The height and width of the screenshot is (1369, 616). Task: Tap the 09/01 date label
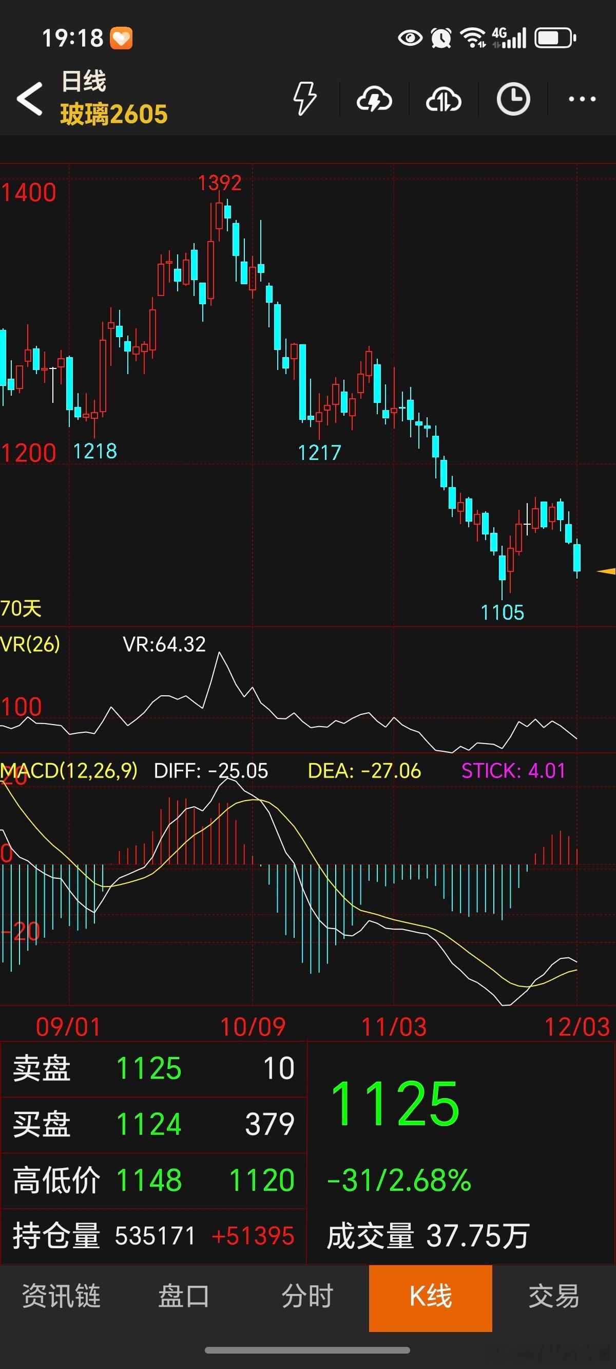pyautogui.click(x=68, y=1027)
